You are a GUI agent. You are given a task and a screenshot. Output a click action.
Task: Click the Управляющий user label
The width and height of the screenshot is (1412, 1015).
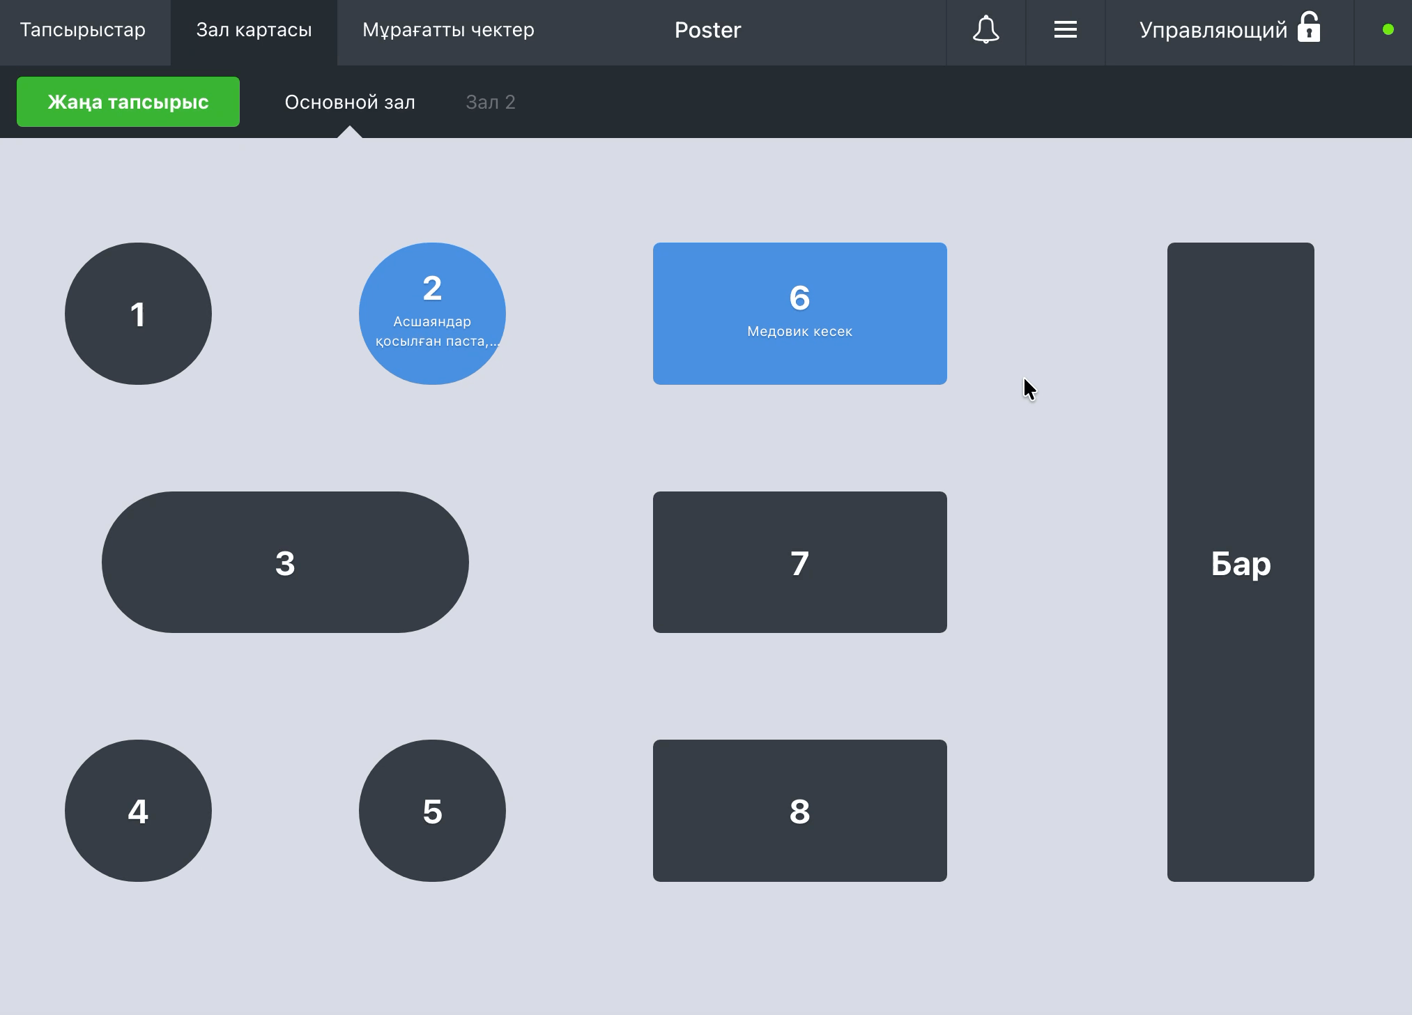pyautogui.click(x=1213, y=30)
